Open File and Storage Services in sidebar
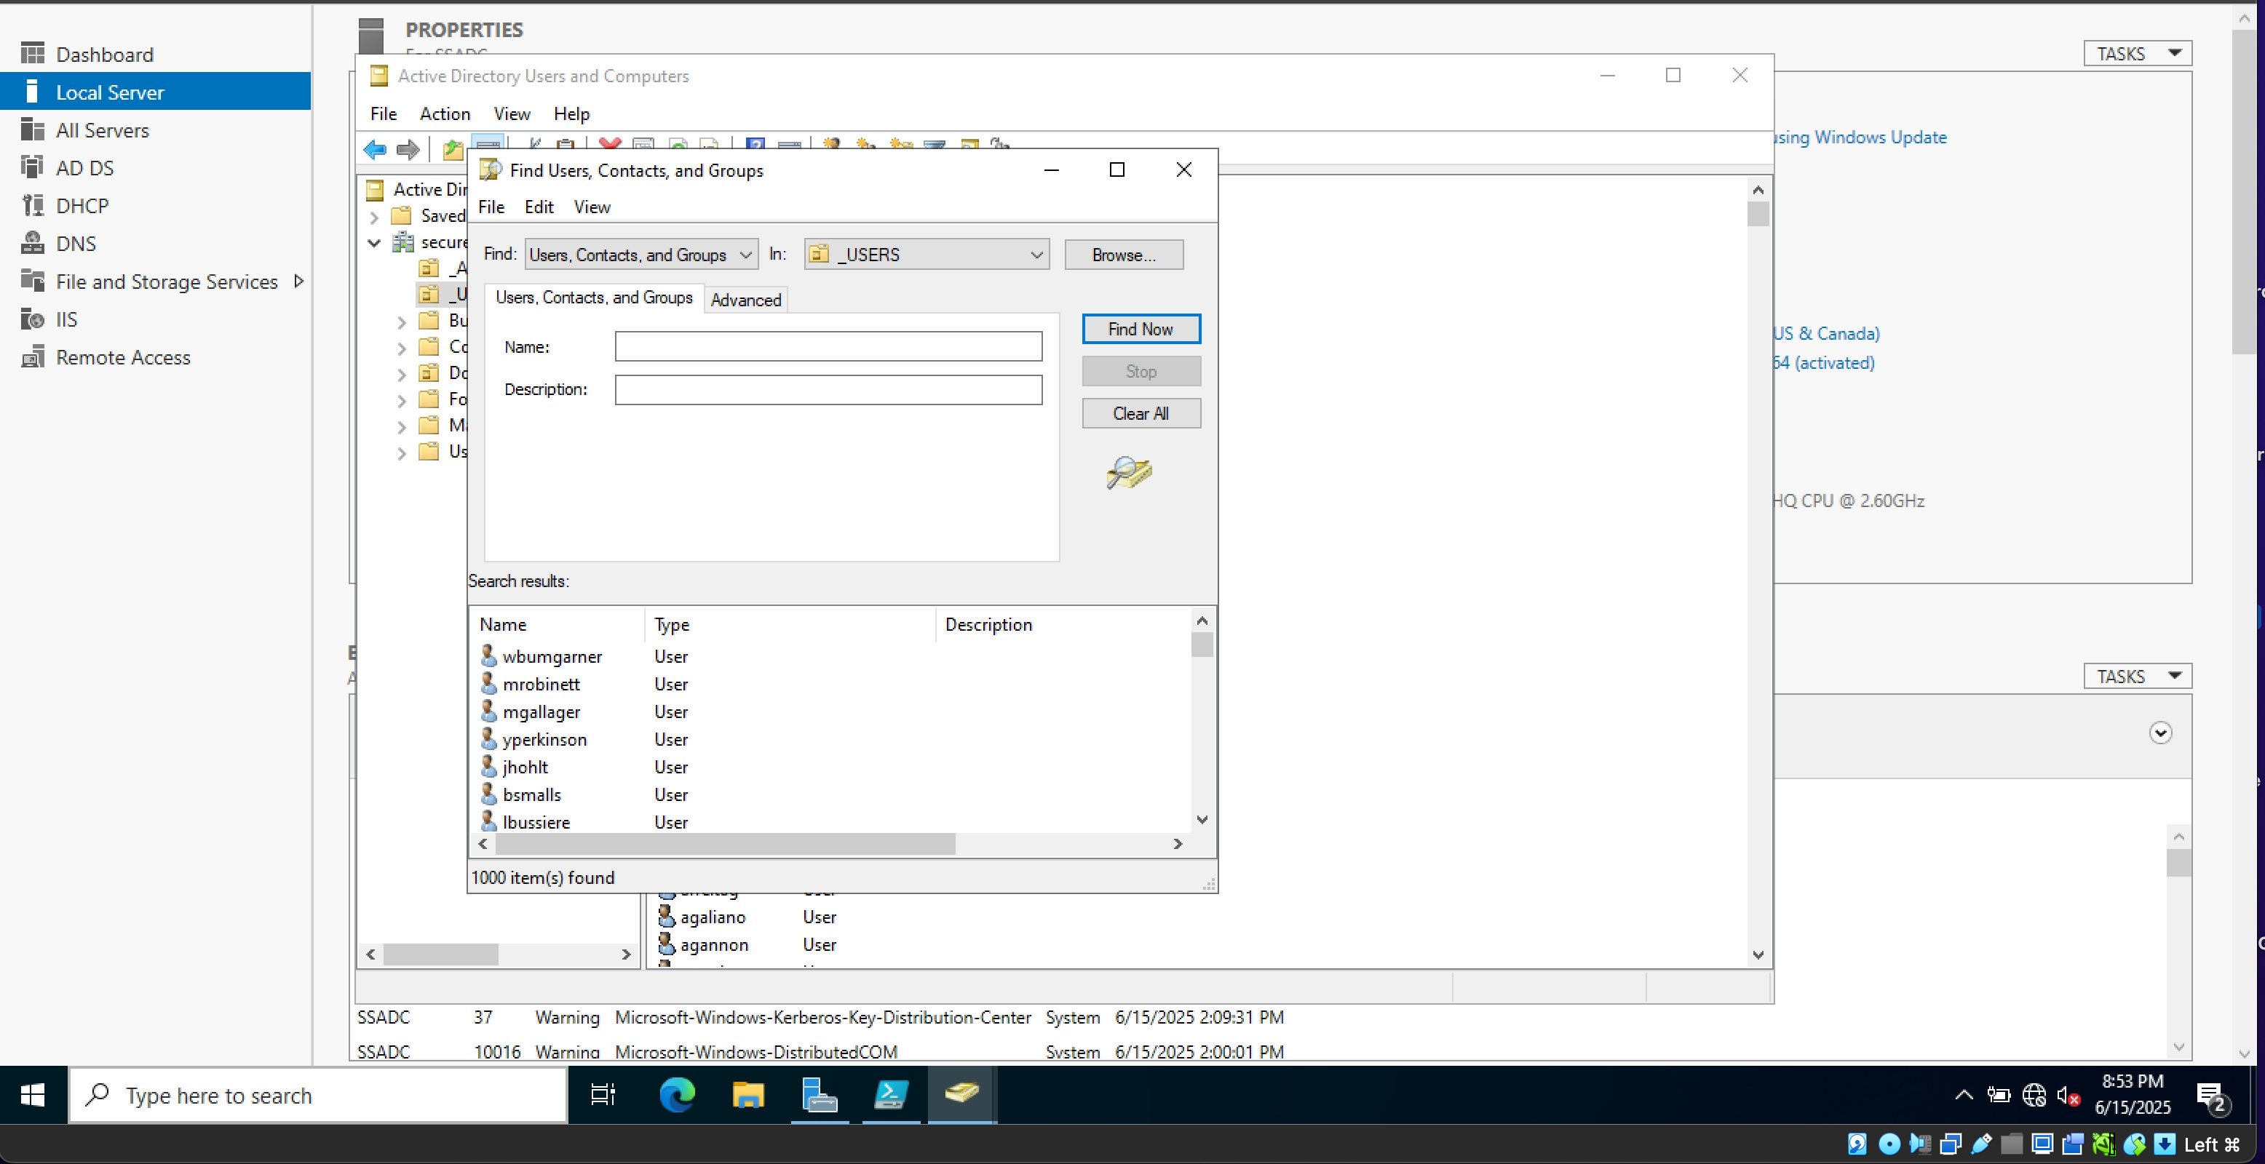2265x1164 pixels. (166, 282)
